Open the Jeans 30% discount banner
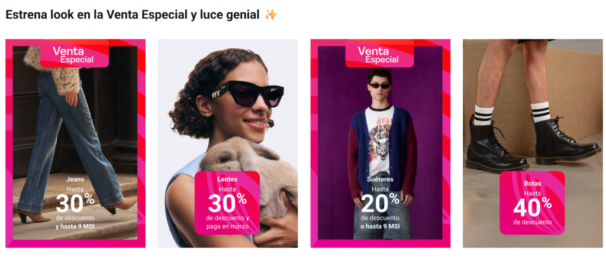 75,143
